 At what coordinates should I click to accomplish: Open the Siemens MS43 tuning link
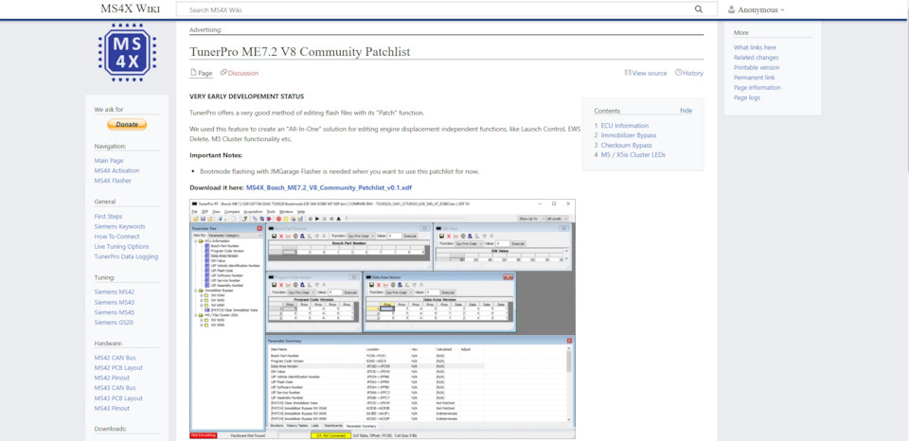[x=115, y=302]
